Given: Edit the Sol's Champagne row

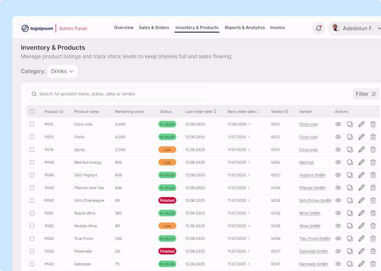Looking at the screenshot, I should tap(361, 200).
